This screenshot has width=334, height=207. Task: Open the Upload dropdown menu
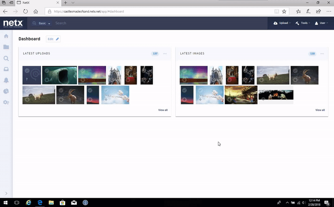[x=282, y=23]
